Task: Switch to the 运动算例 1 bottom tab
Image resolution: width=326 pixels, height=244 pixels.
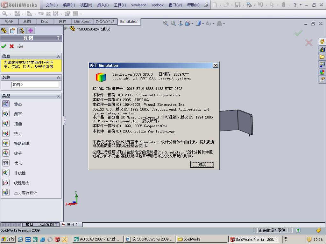Action: 48,225
